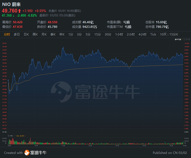Open the 年K yearly candlestick tab
Screen dimensions: 191x158
click(x=62, y=34)
